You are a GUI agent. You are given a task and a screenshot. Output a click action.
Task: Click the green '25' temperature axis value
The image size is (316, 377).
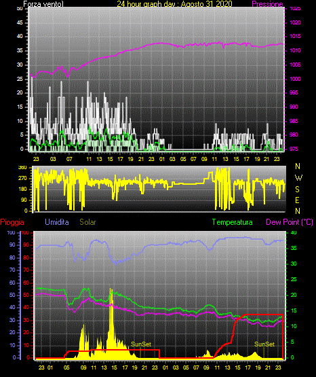[x=294, y=279]
